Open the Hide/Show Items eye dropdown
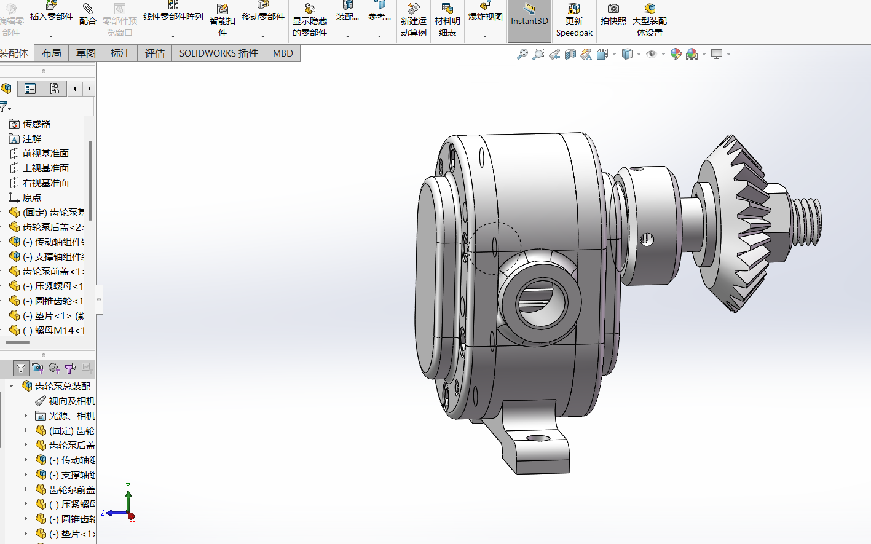Screen dimensions: 871x544 click(663, 55)
